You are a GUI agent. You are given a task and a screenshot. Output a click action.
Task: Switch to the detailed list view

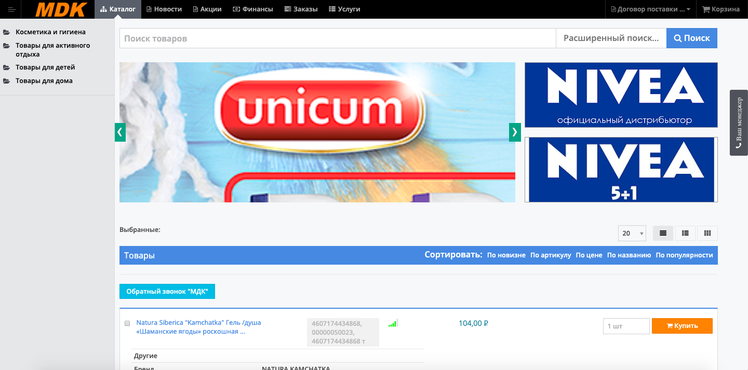pyautogui.click(x=685, y=234)
